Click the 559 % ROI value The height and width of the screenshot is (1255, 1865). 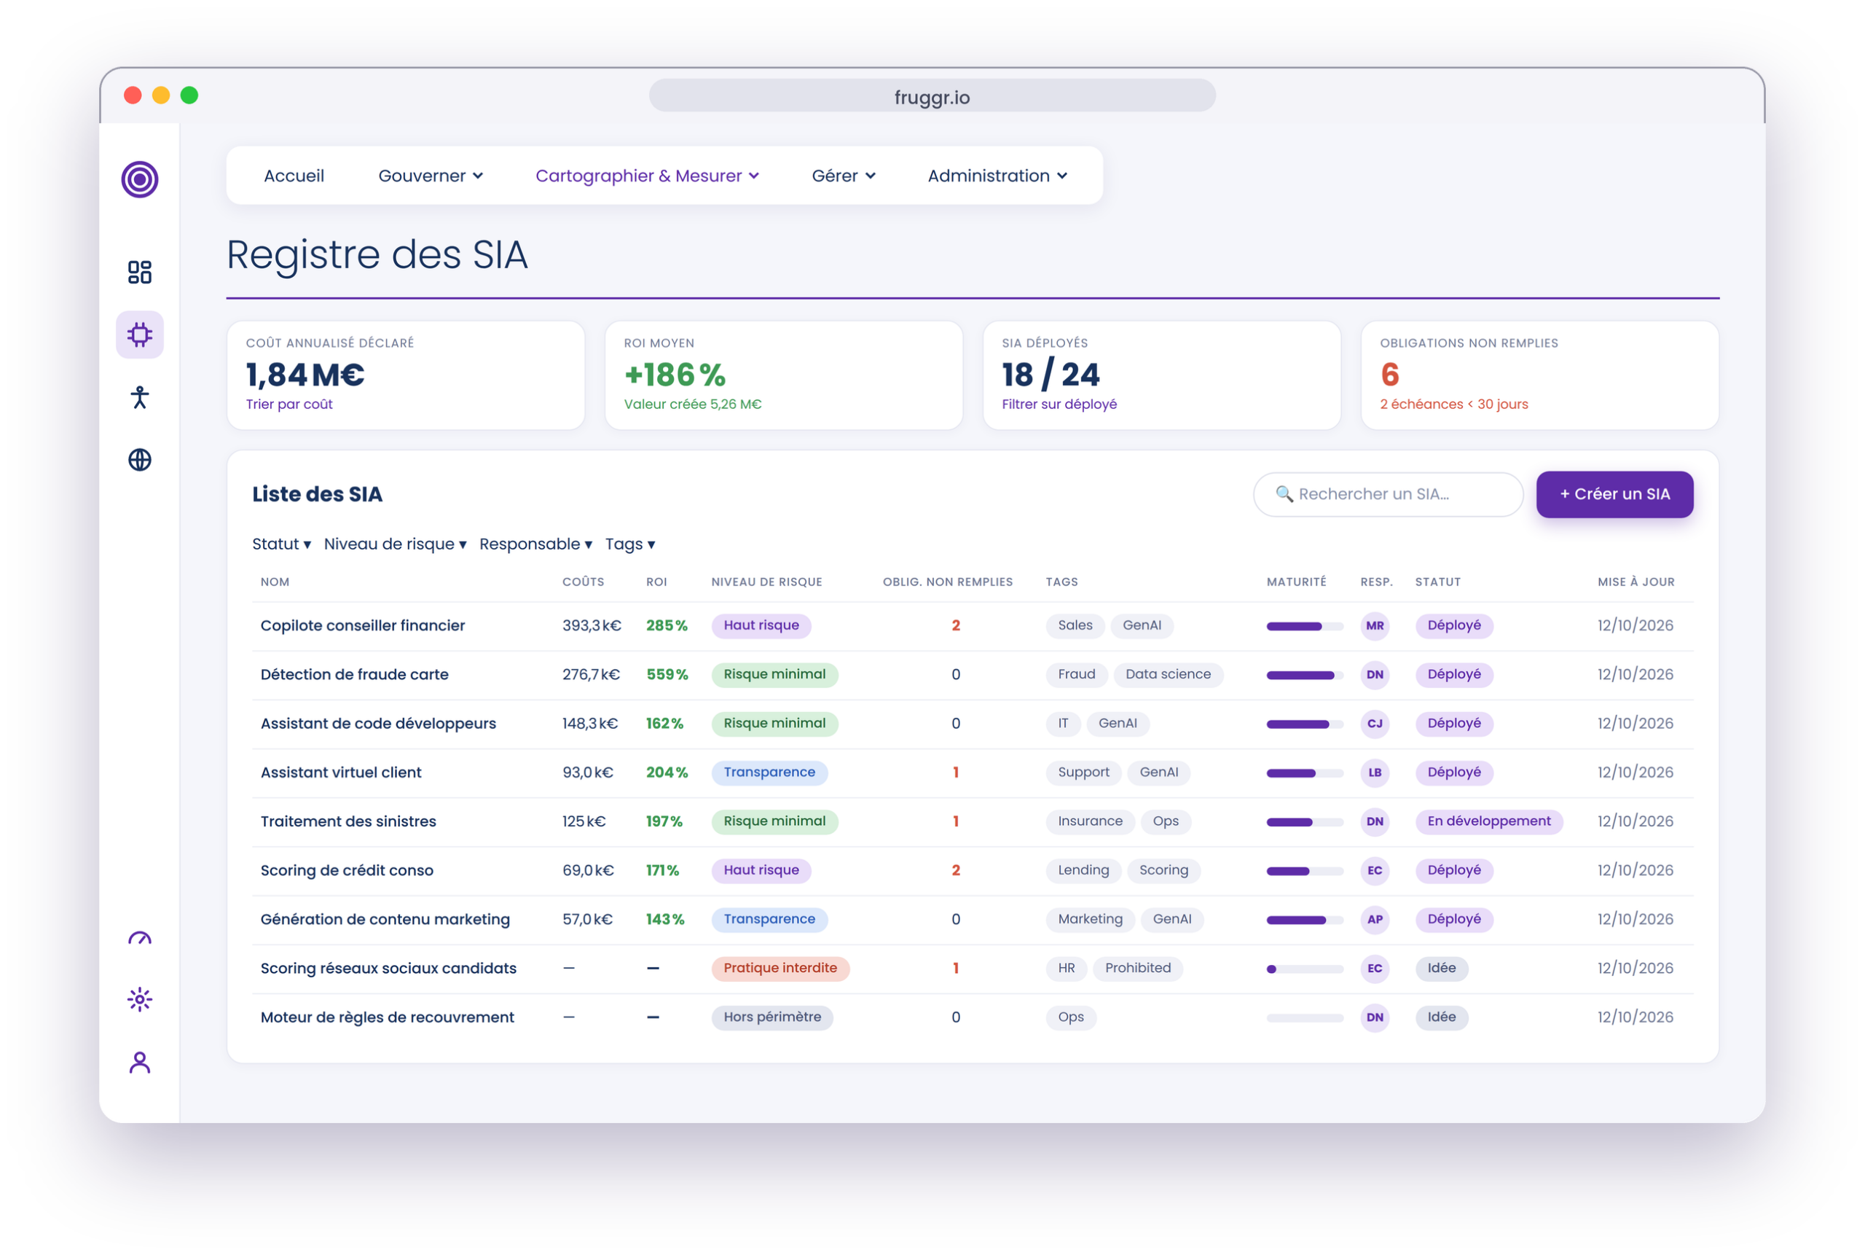click(x=667, y=675)
